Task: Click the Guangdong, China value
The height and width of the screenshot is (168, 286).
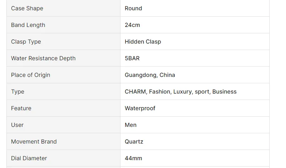Action: point(150,75)
